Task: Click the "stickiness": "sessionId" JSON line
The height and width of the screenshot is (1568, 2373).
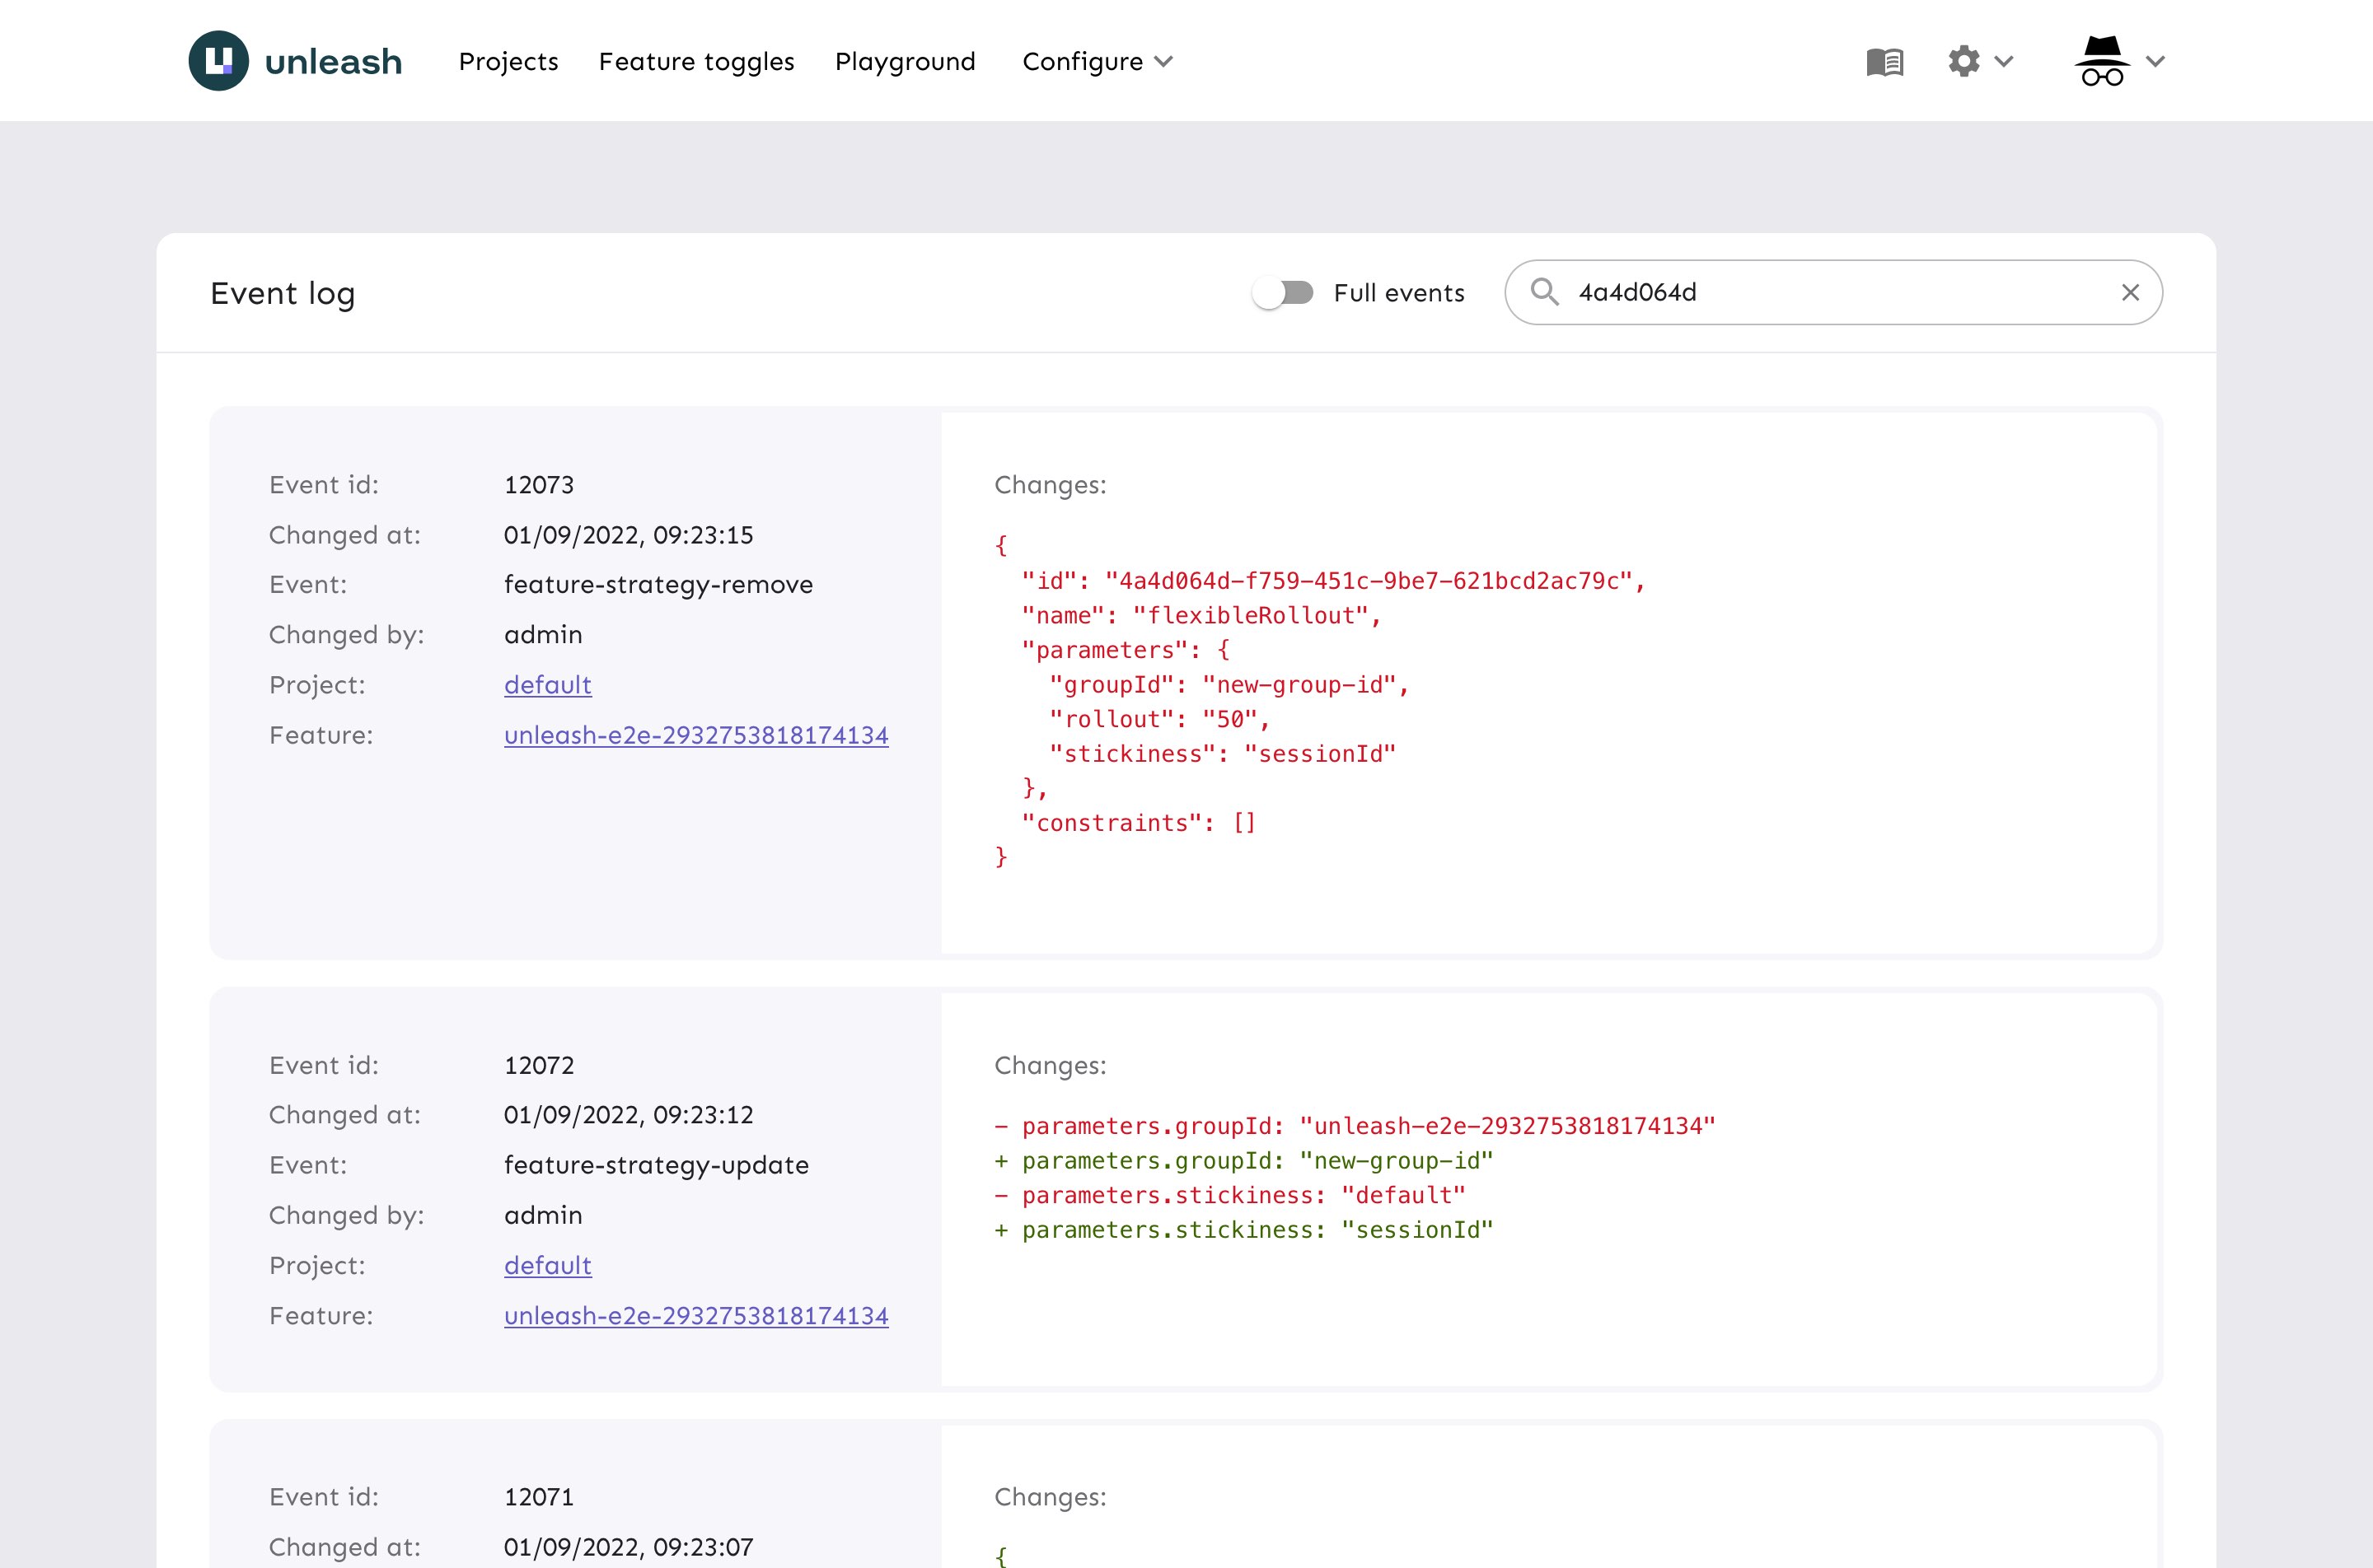Action: [x=1223, y=754]
